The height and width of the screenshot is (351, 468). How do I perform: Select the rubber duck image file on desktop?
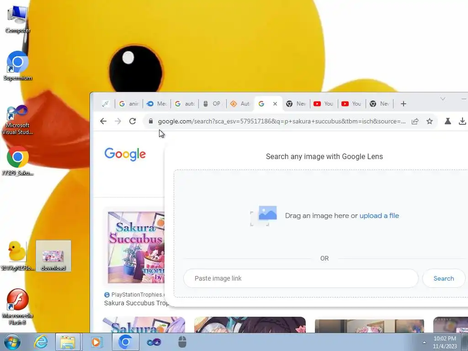click(x=17, y=256)
